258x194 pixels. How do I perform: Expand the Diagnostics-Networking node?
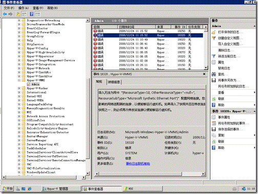point(19,20)
